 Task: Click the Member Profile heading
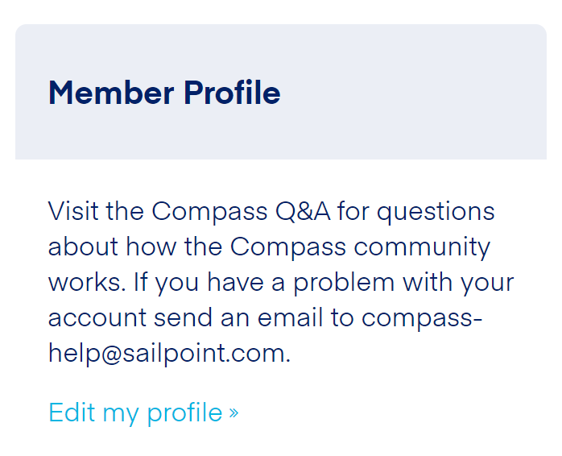click(x=164, y=93)
